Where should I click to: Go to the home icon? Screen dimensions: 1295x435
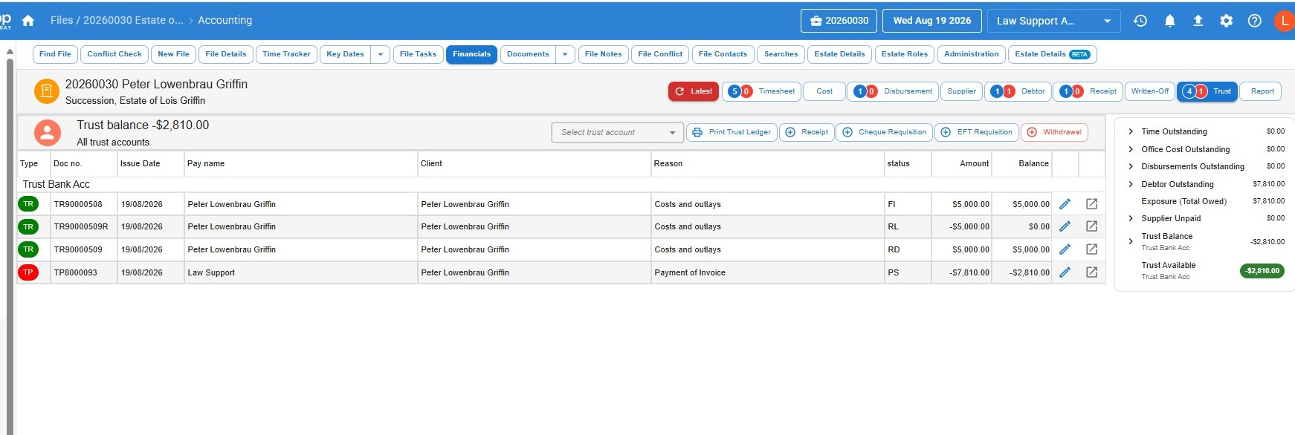[x=28, y=21]
